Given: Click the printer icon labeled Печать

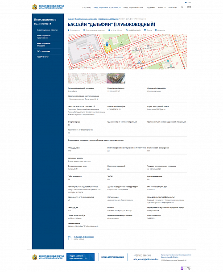Looking at the screenshot, I should (145, 30).
